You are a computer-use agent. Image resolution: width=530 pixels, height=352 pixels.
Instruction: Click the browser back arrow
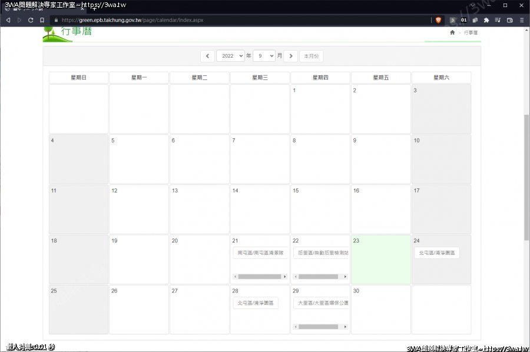tap(8, 20)
